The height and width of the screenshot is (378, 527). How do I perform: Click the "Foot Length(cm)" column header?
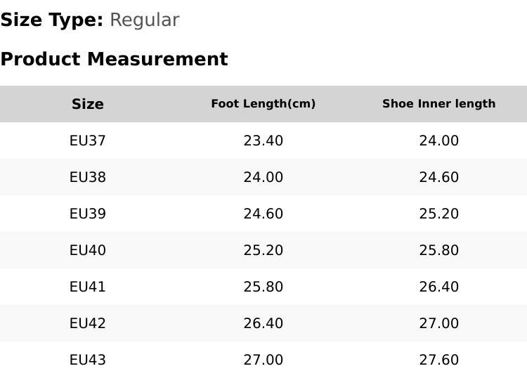coord(263,104)
